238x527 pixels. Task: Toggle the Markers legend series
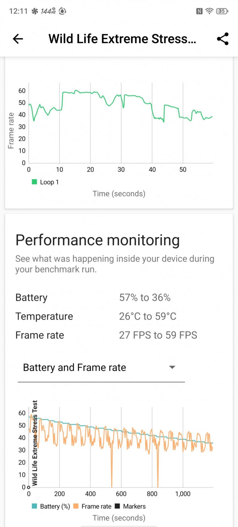click(x=130, y=506)
